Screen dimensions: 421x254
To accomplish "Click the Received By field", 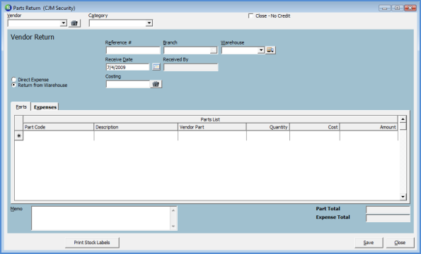I will (190, 67).
